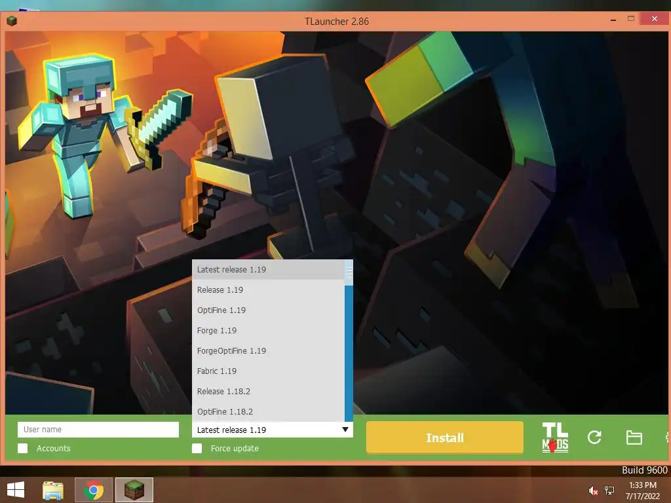Choose 'OptiFine 1.19' version
Viewport: 671px width, 503px height.
268,310
